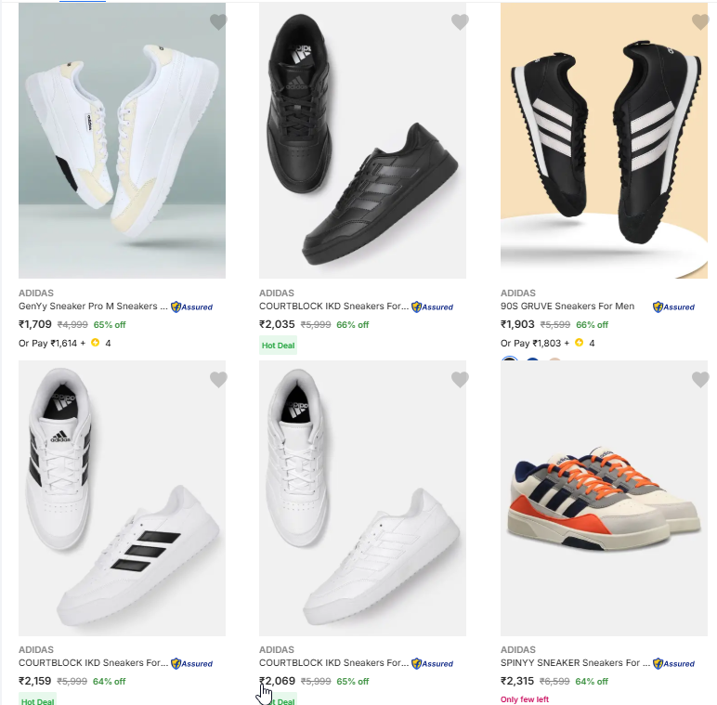Choose blue color swatch for 90S GRUVE

[532, 363]
